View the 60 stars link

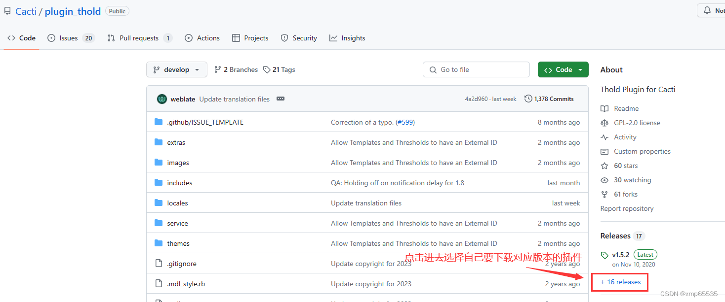tap(626, 166)
